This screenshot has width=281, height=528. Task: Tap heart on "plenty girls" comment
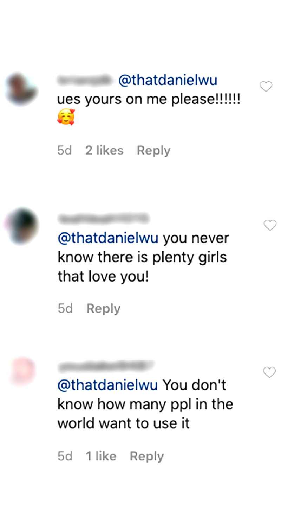(x=270, y=225)
